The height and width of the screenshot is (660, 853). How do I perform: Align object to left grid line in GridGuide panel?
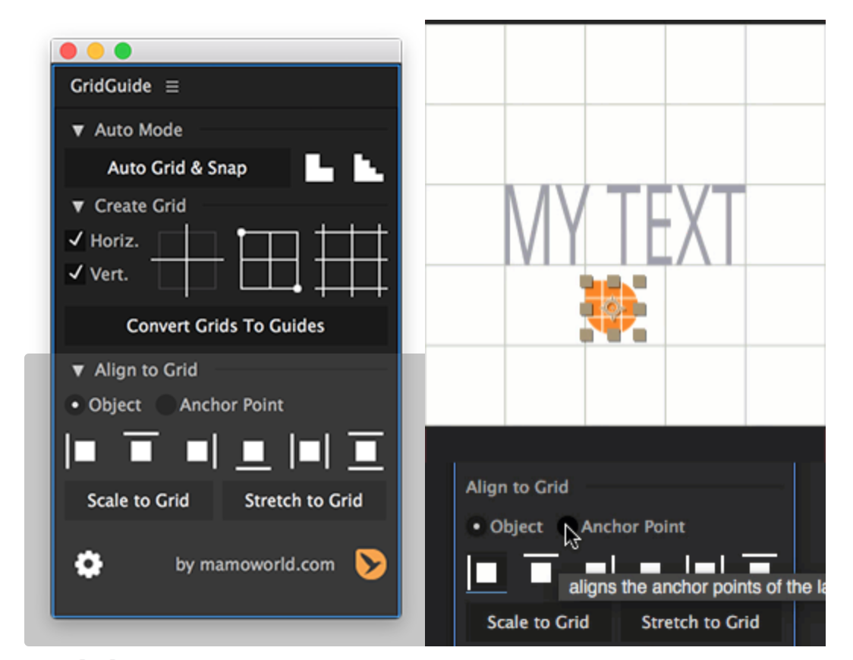tap(81, 451)
